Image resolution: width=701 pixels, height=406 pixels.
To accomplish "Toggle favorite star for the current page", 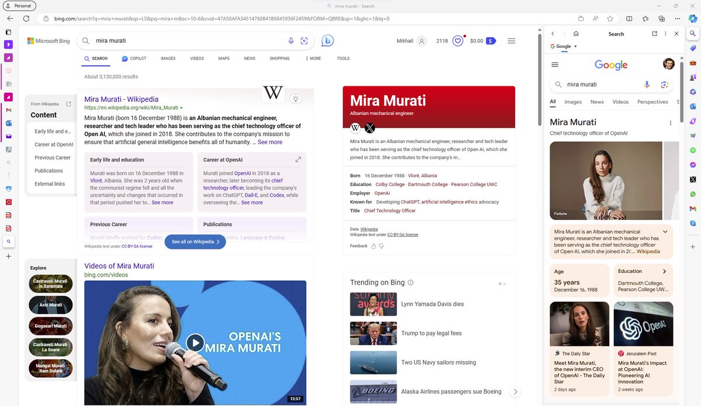I will (610, 18).
